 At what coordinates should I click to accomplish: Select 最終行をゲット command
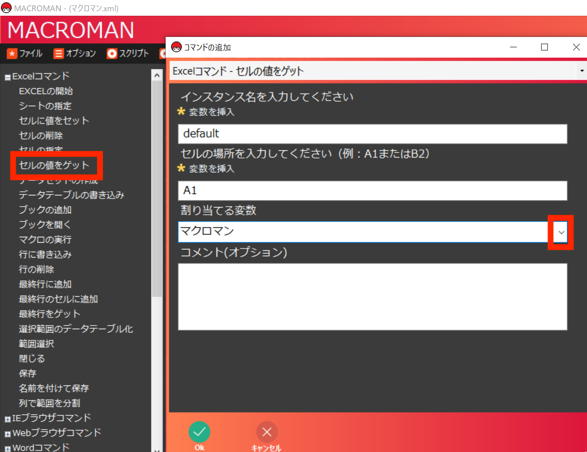point(50,314)
